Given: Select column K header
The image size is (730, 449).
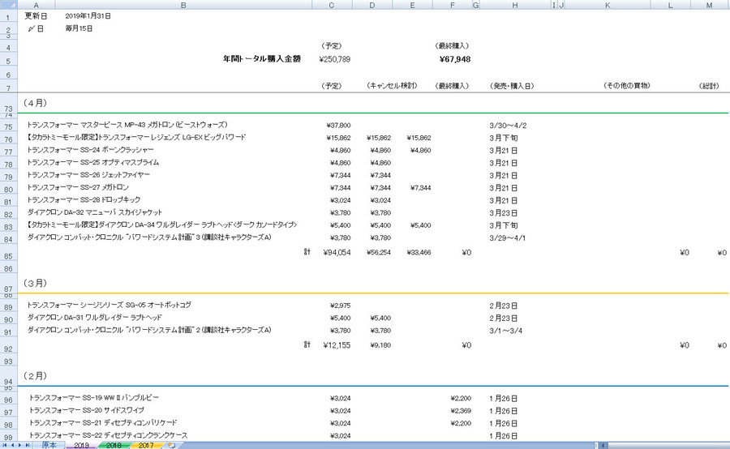Looking at the screenshot, I should point(608,5).
